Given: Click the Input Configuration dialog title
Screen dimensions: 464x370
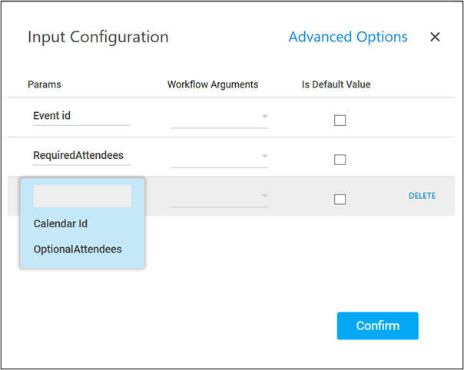Looking at the screenshot, I should (x=98, y=37).
